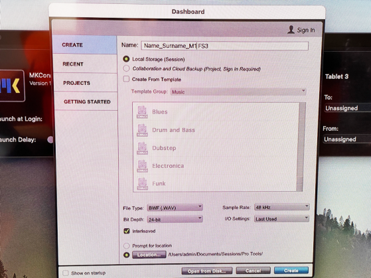Select the Electronica template name
Screen dimensions: 371x278
click(168, 166)
